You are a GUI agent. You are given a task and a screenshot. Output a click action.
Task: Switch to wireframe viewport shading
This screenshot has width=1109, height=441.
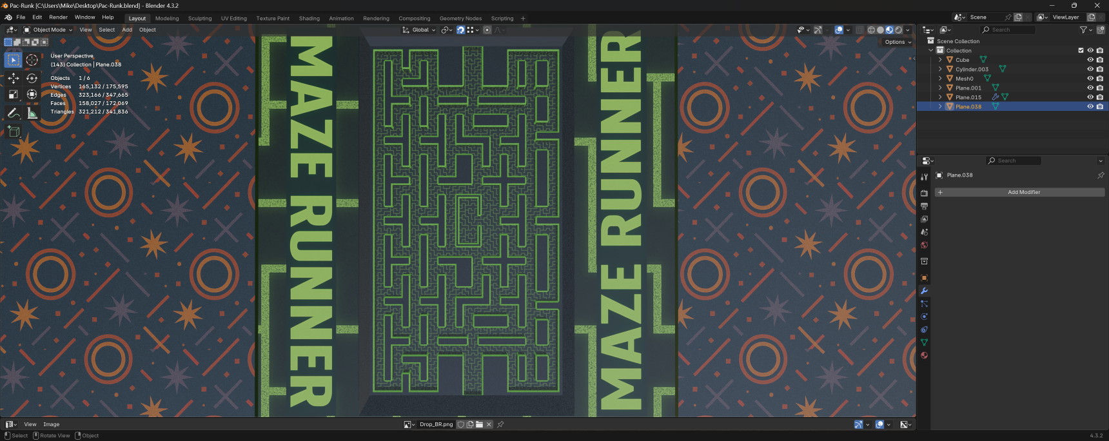[871, 30]
